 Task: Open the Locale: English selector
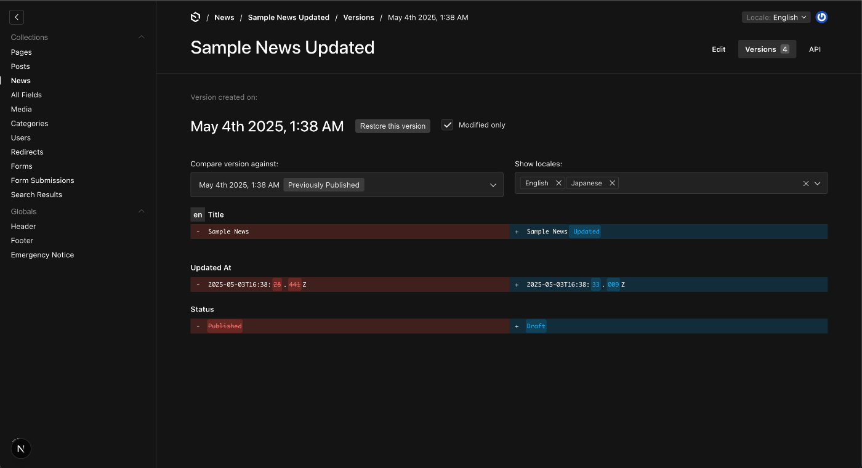[776, 17]
